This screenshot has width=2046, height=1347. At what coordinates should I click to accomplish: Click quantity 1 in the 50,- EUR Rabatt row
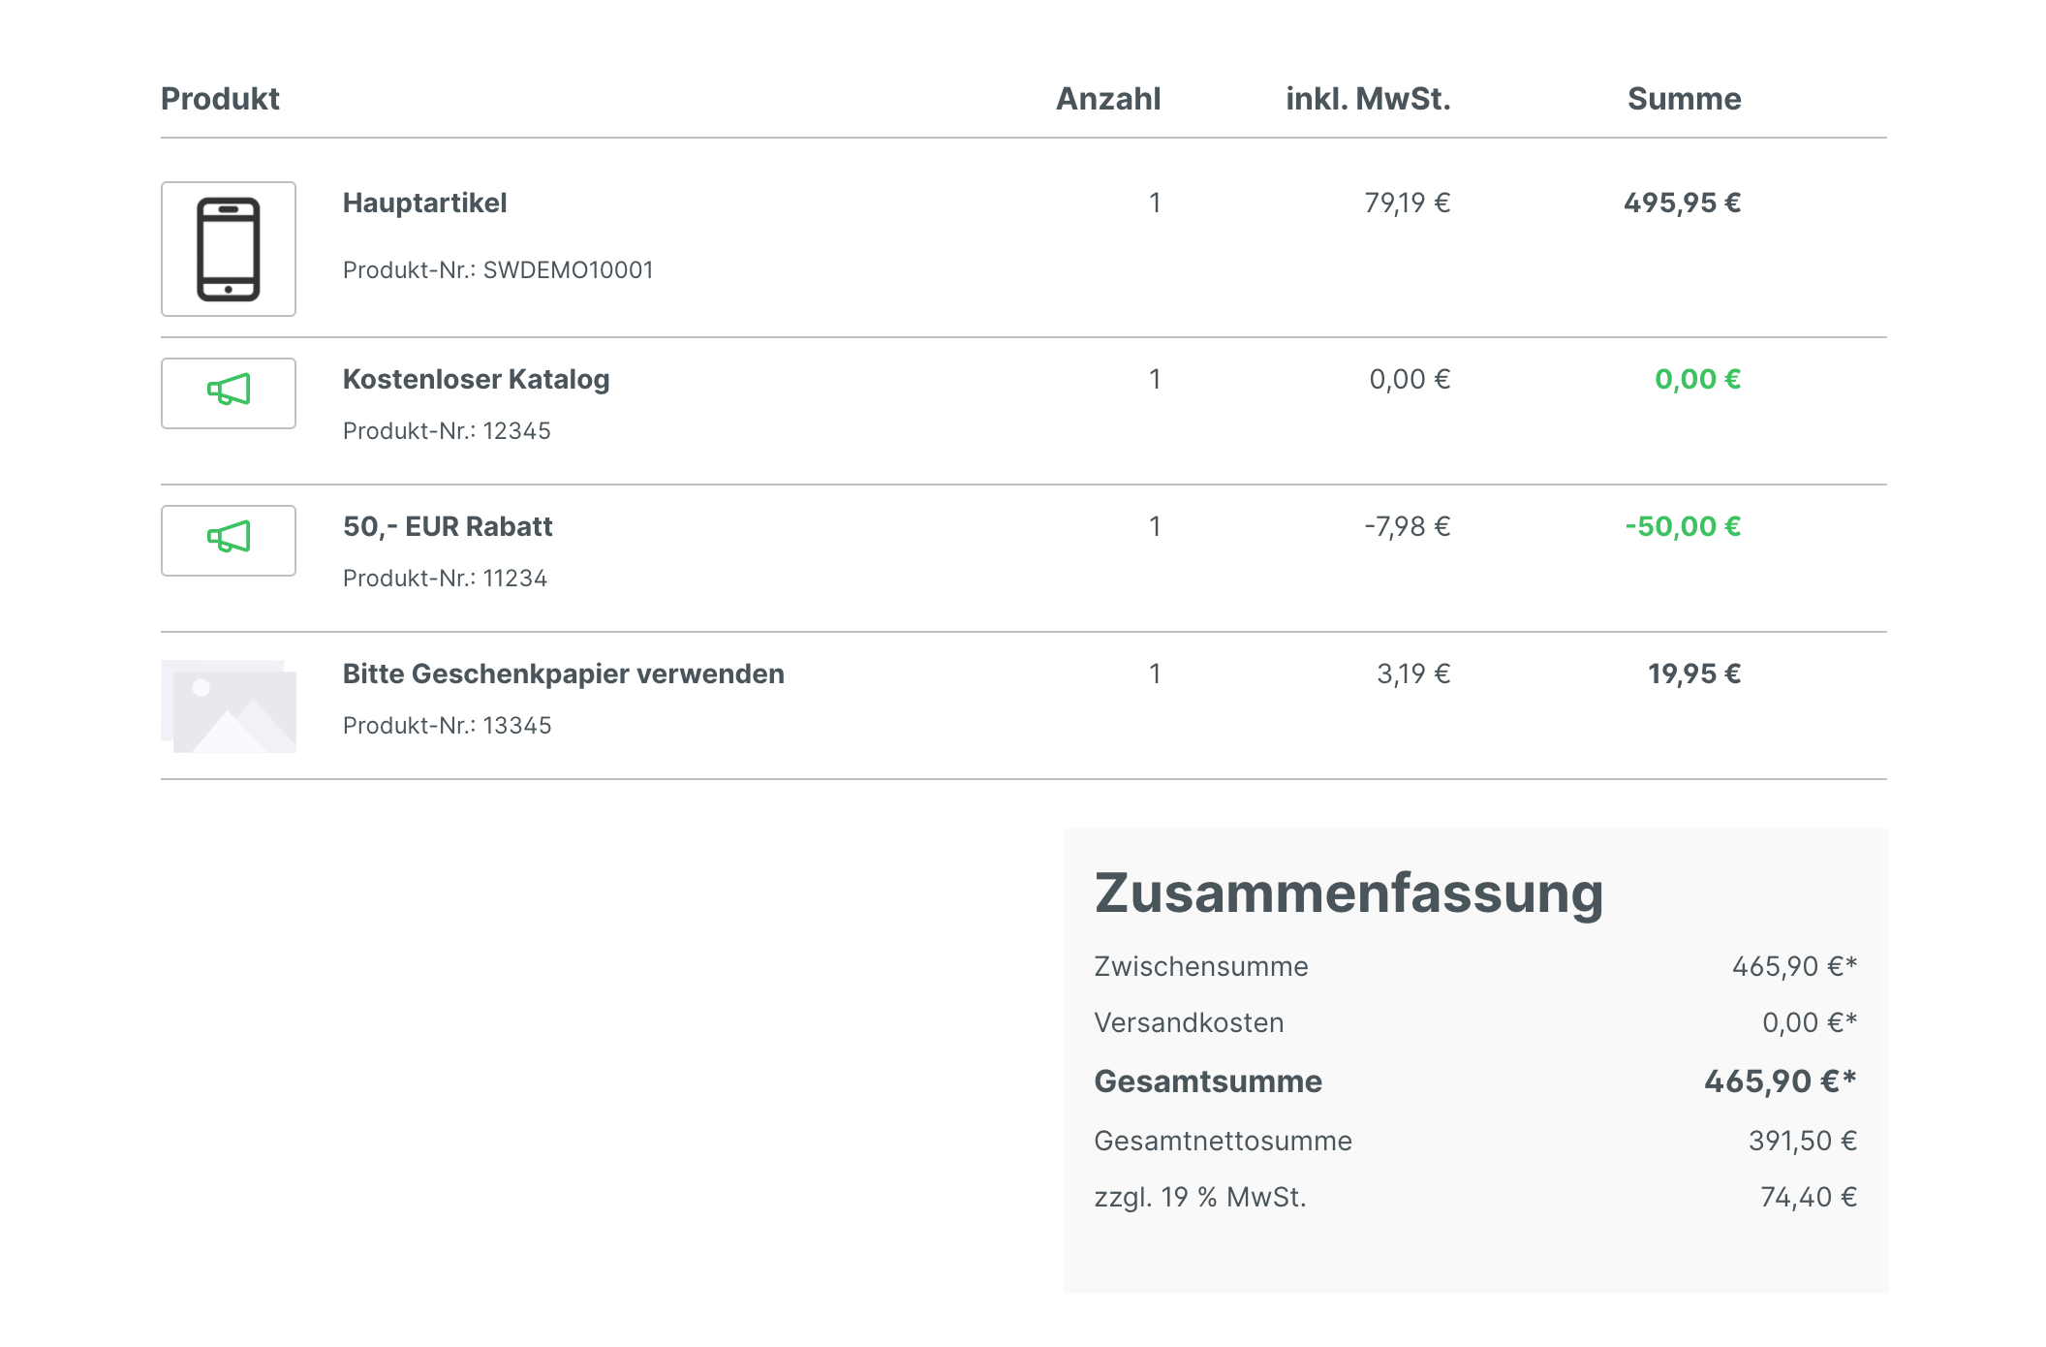(x=1155, y=526)
